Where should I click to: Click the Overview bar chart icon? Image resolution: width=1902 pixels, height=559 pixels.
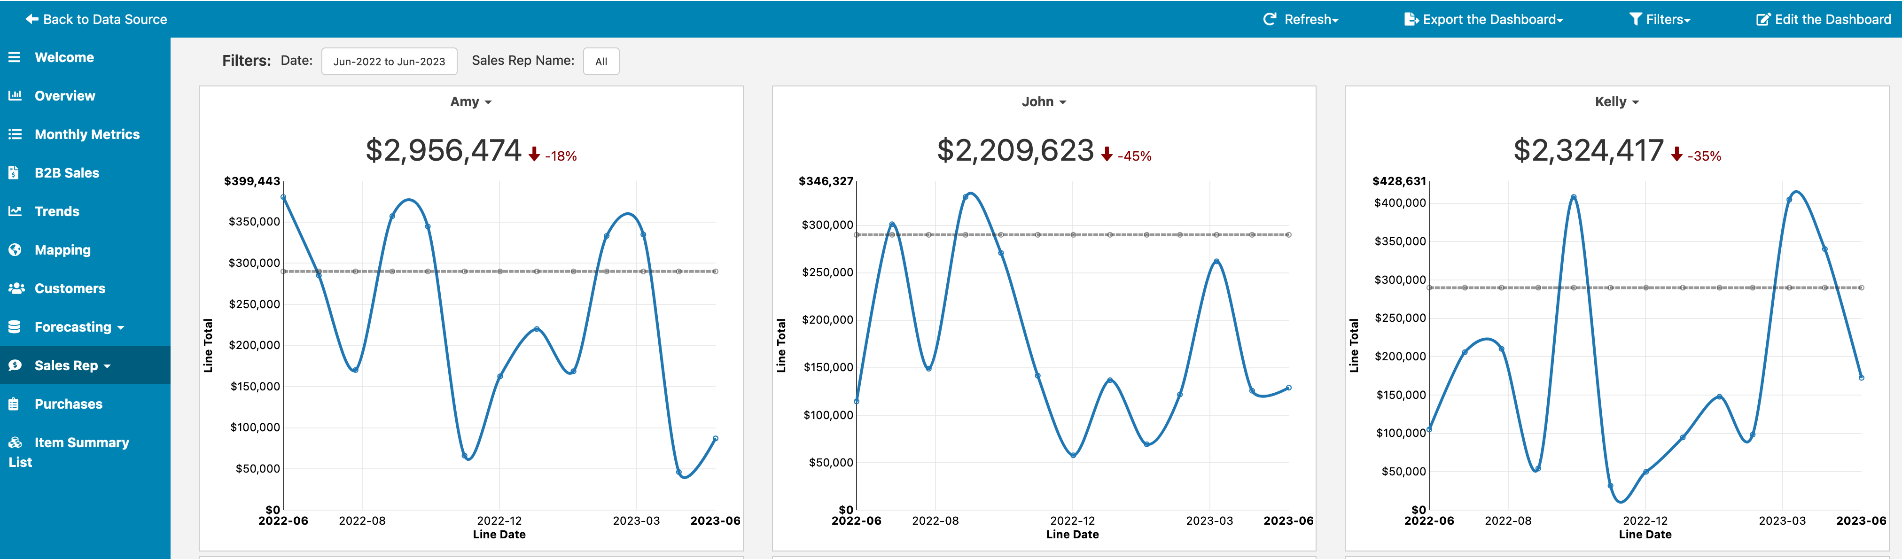point(14,95)
